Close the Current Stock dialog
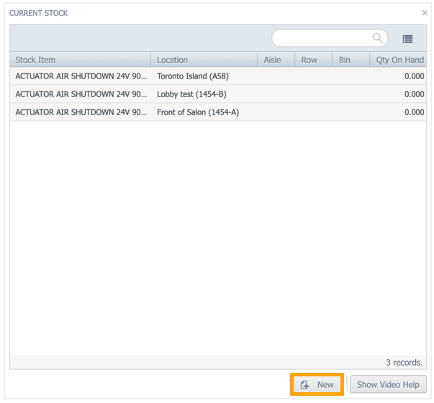The height and width of the screenshot is (403, 434). [425, 12]
